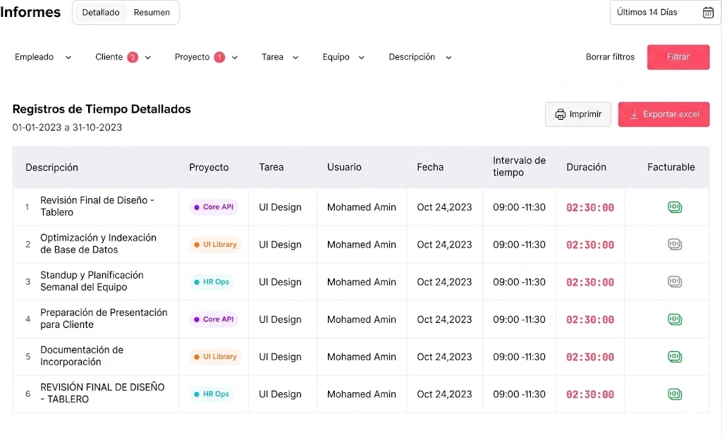The width and height of the screenshot is (722, 438).
Task: Click the HR Ops tag in row 6
Action: tap(212, 394)
